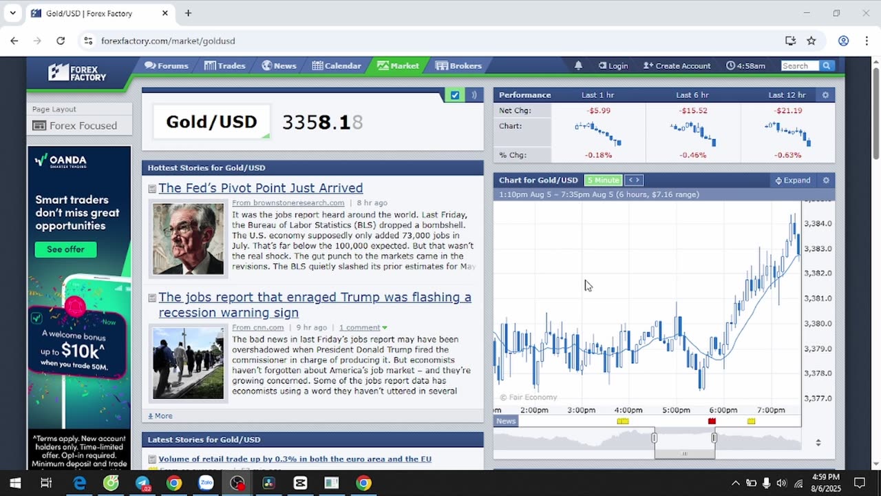The width and height of the screenshot is (881, 496).
Task: Click the jobs queue story thumbnail
Action: point(188,363)
